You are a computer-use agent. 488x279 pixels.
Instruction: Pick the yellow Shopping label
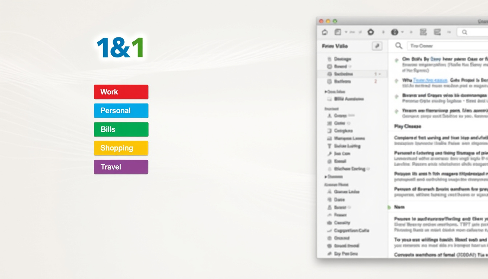point(121,148)
